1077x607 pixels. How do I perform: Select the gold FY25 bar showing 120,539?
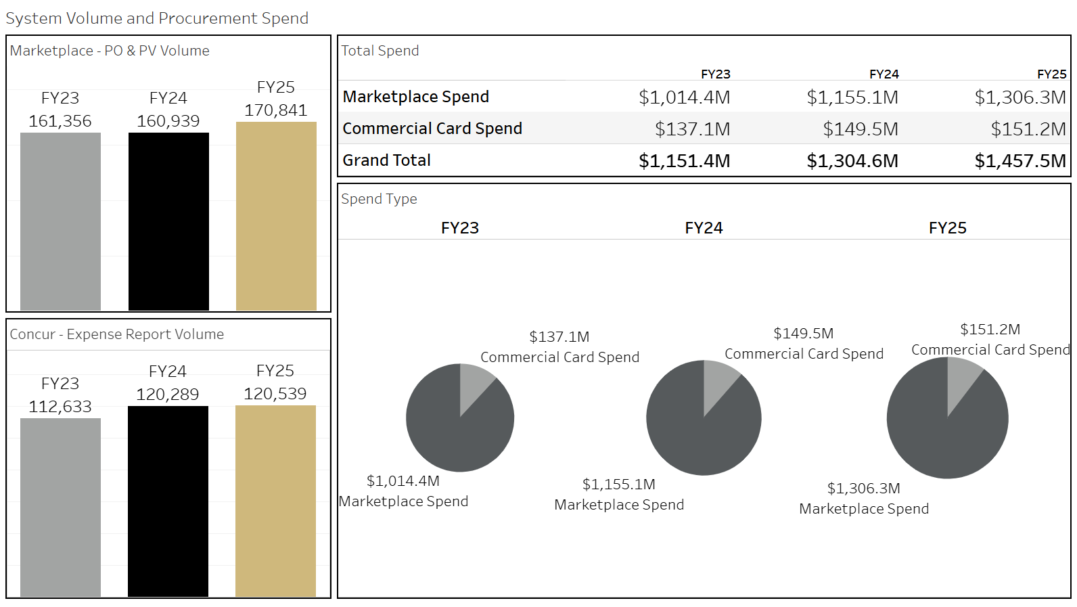pos(275,501)
